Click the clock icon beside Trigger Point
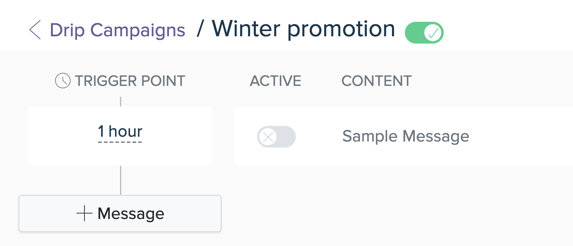The height and width of the screenshot is (246, 573). pyautogui.click(x=63, y=81)
